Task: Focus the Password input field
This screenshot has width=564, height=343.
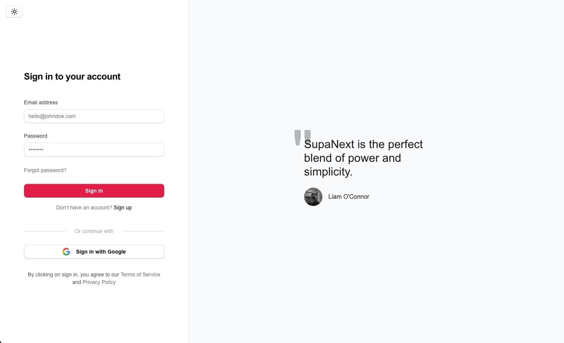Action: pyautogui.click(x=94, y=150)
